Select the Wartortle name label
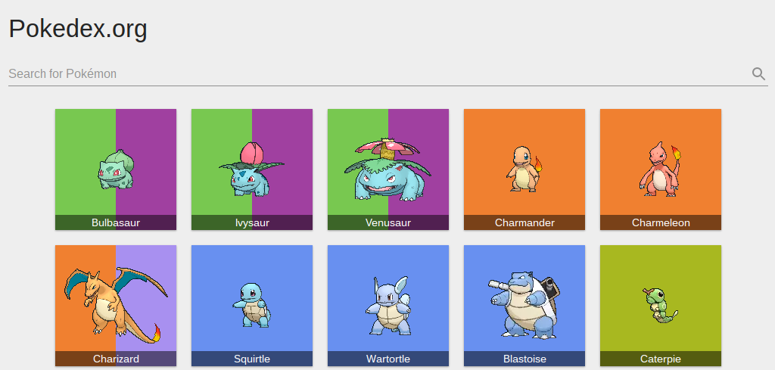775x370 pixels. tap(388, 359)
